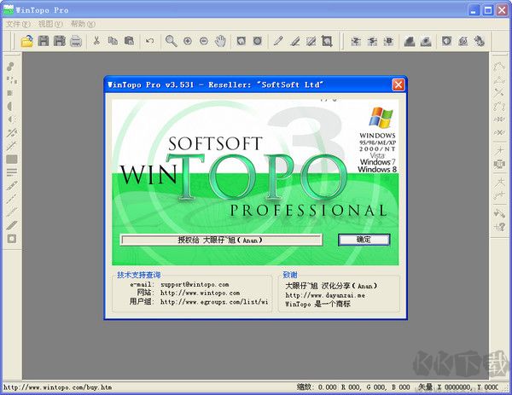Click the Zoom In plus circle icon
The image size is (512, 395).
188,41
